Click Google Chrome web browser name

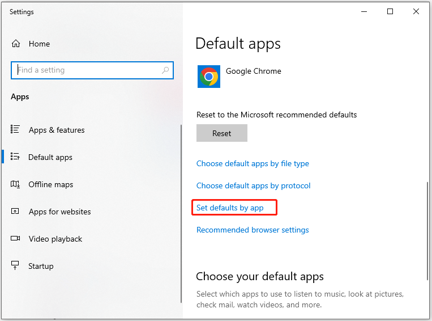(x=254, y=71)
